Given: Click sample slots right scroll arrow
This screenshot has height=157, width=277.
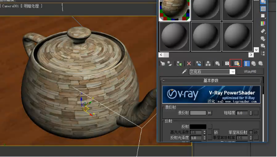Looking at the screenshot, I should pyautogui.click(x=251, y=55).
